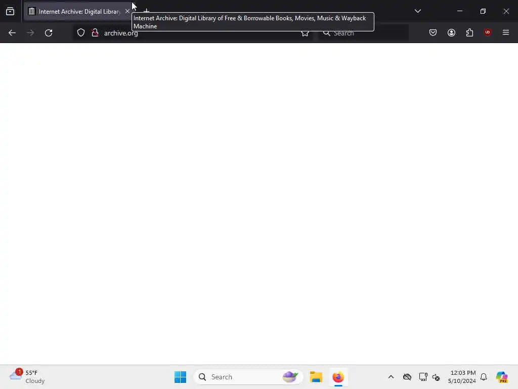This screenshot has height=389, width=518.
Task: Open Firefox View recent browsing icon
Action: 10,12
